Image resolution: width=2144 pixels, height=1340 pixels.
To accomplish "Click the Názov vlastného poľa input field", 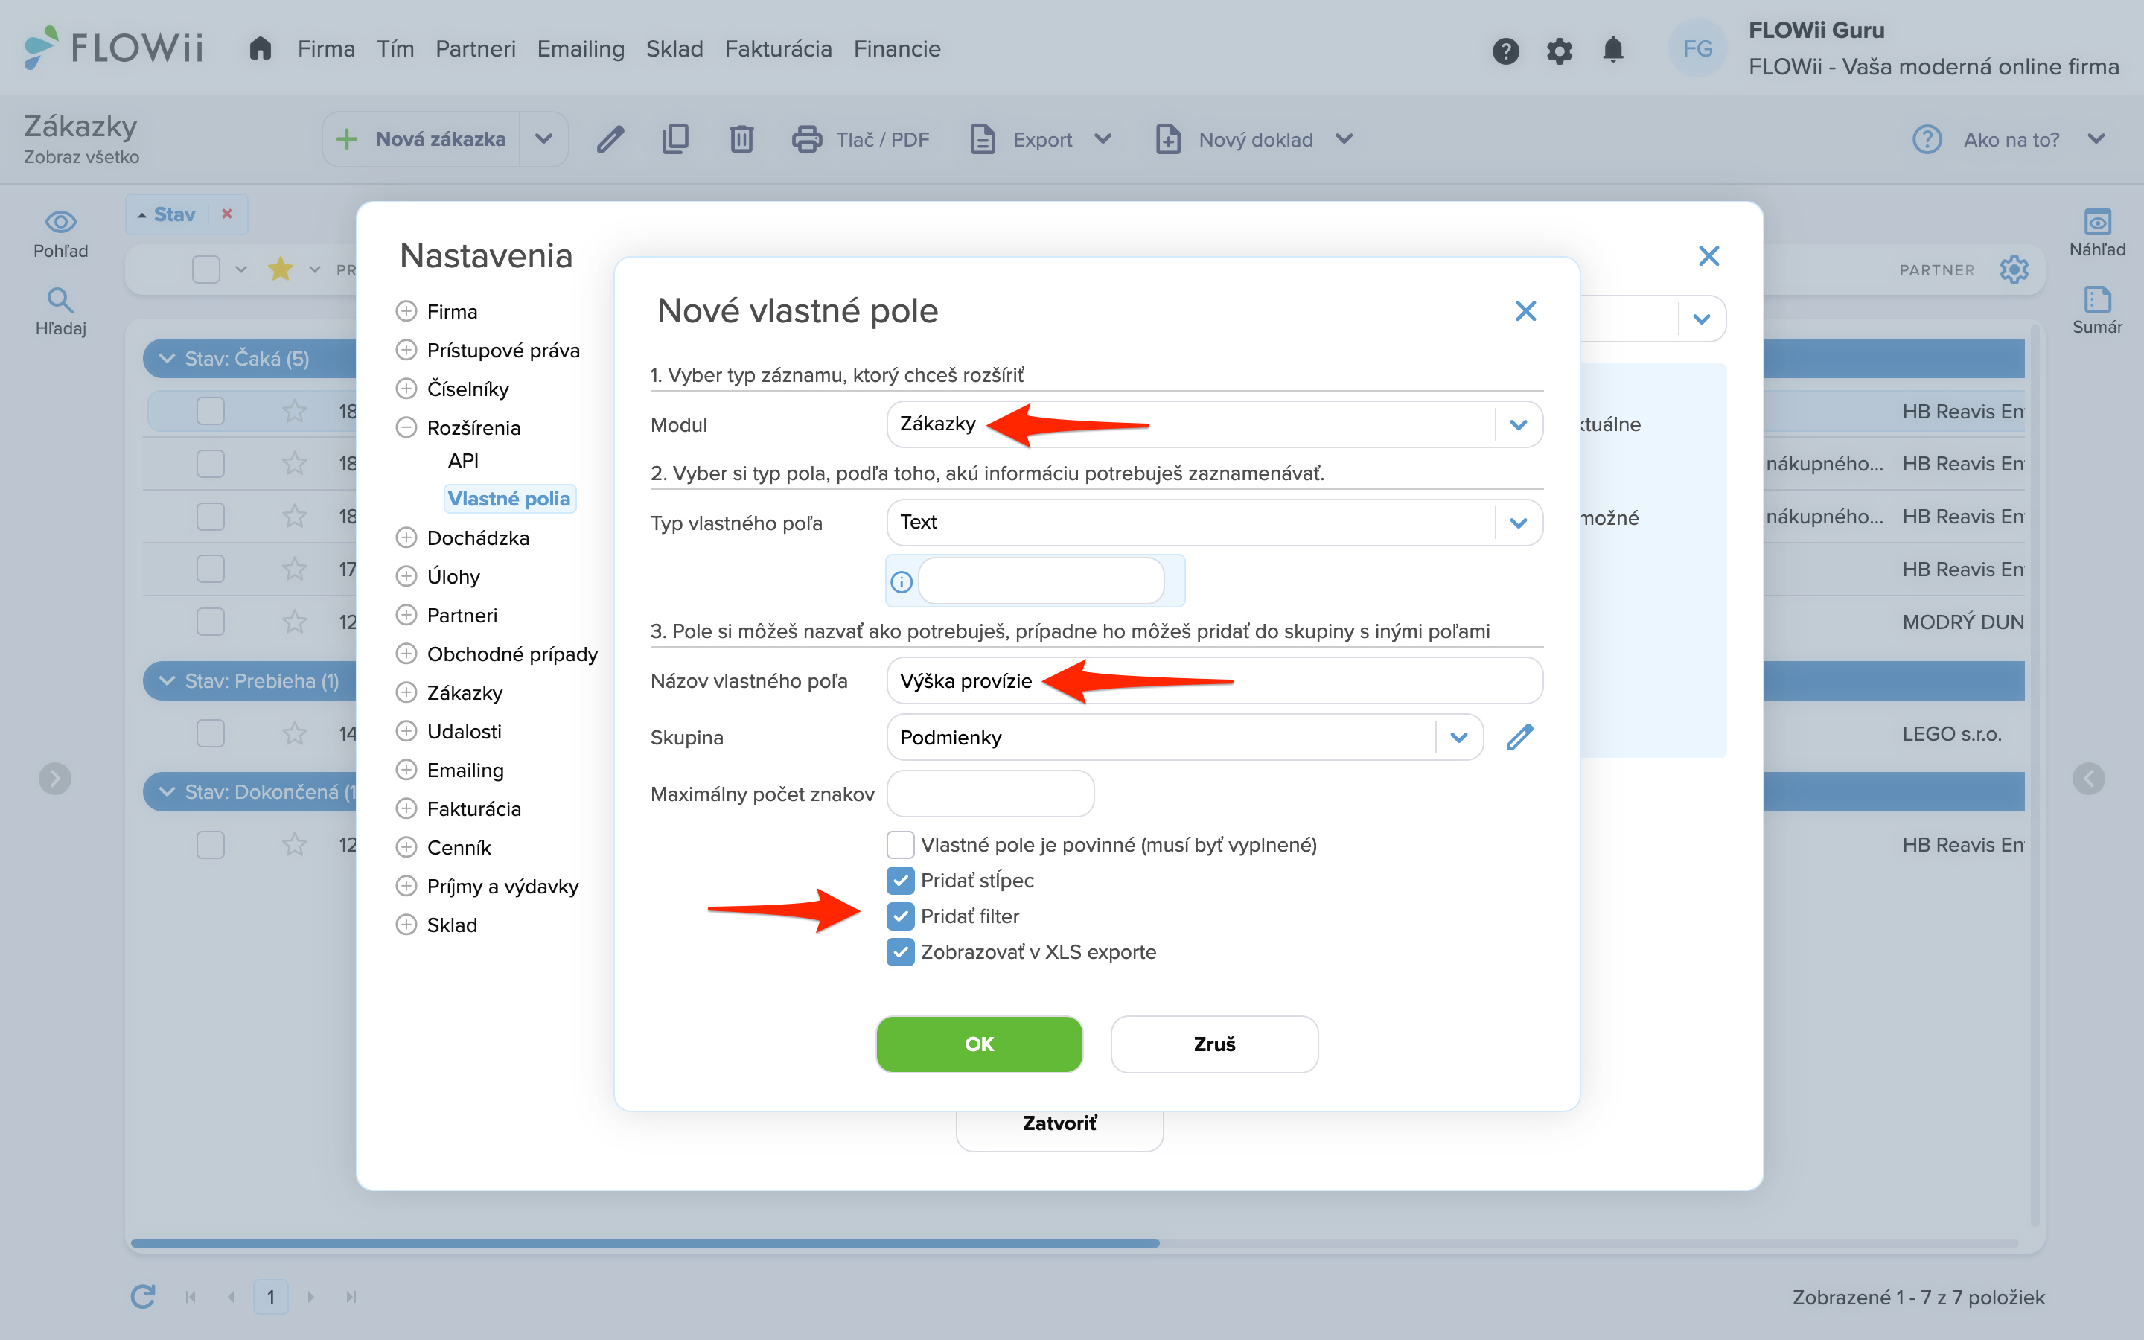I will tap(1213, 680).
